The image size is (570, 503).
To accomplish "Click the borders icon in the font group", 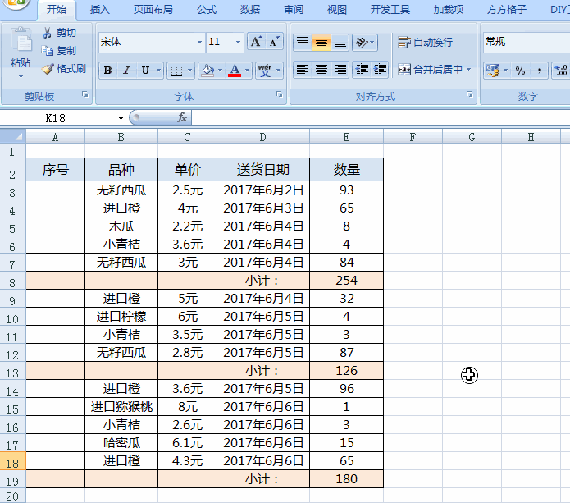I will 176,71.
